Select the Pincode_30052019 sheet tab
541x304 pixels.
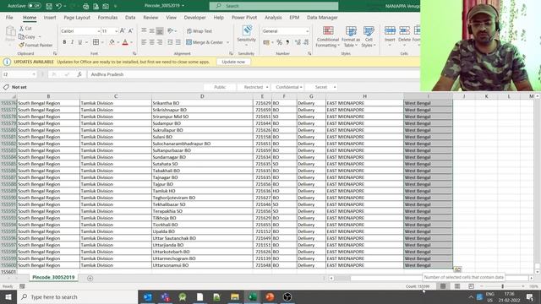click(53, 277)
